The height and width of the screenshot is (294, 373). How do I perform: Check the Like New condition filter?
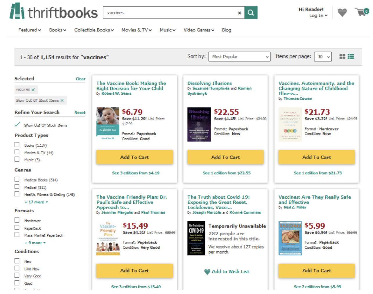17,268
